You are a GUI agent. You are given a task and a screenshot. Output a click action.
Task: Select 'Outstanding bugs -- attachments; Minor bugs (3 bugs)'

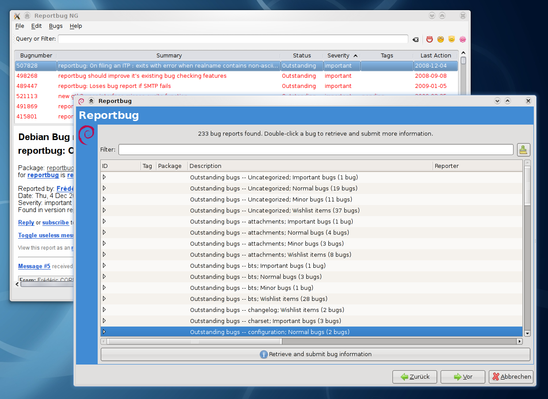point(312,243)
